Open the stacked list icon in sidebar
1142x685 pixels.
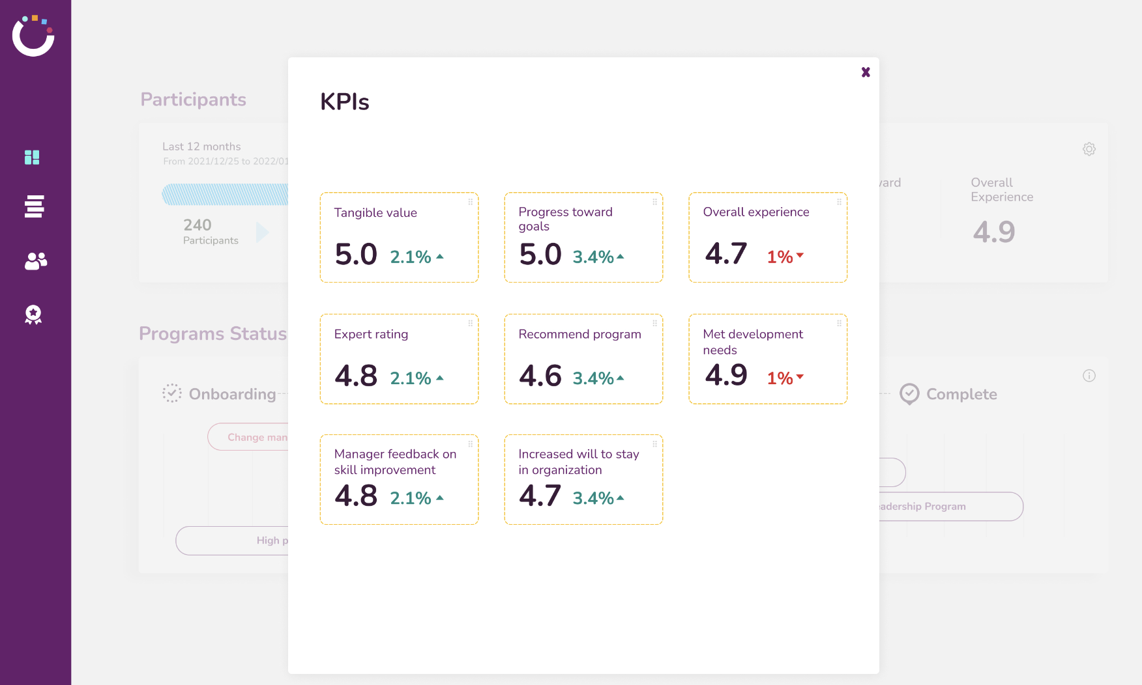coord(34,206)
